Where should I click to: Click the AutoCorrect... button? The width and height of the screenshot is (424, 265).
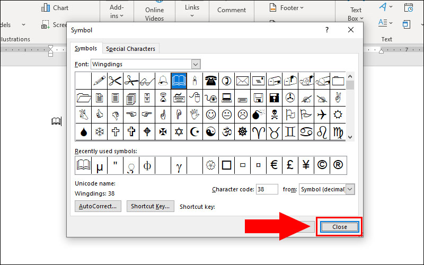(99, 206)
